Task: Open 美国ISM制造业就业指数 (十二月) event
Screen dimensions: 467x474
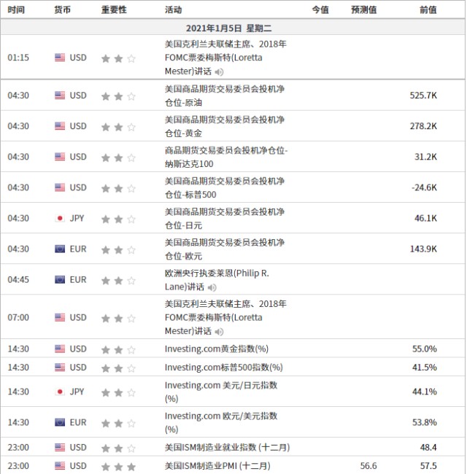Action: [x=227, y=448]
